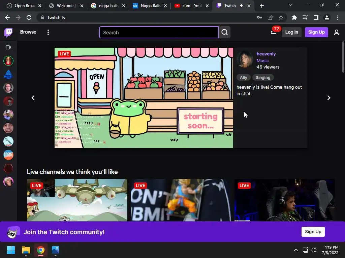Bookmark this tab with the star icon
Screen dimensions: 345x258
281,17
